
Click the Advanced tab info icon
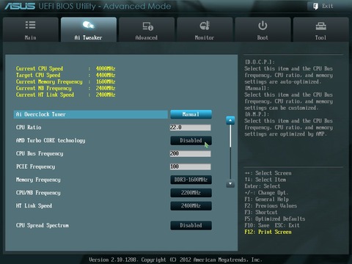147,26
